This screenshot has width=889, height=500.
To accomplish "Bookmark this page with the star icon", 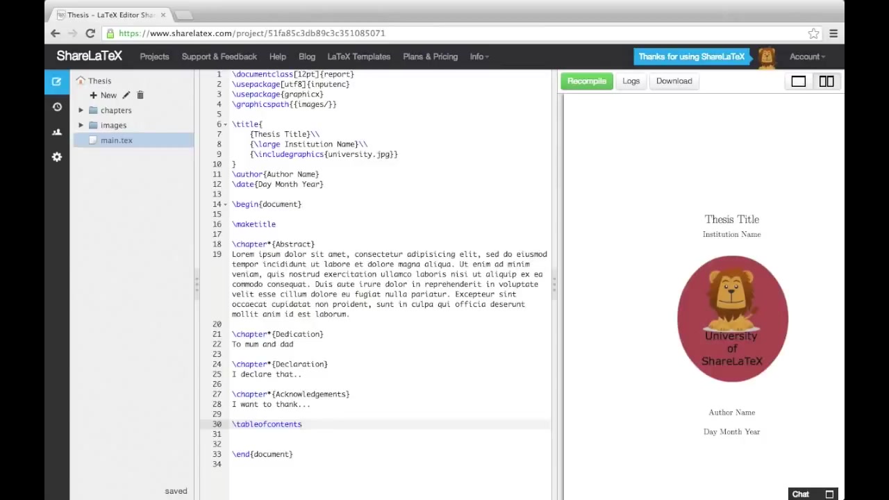I will pyautogui.click(x=813, y=33).
